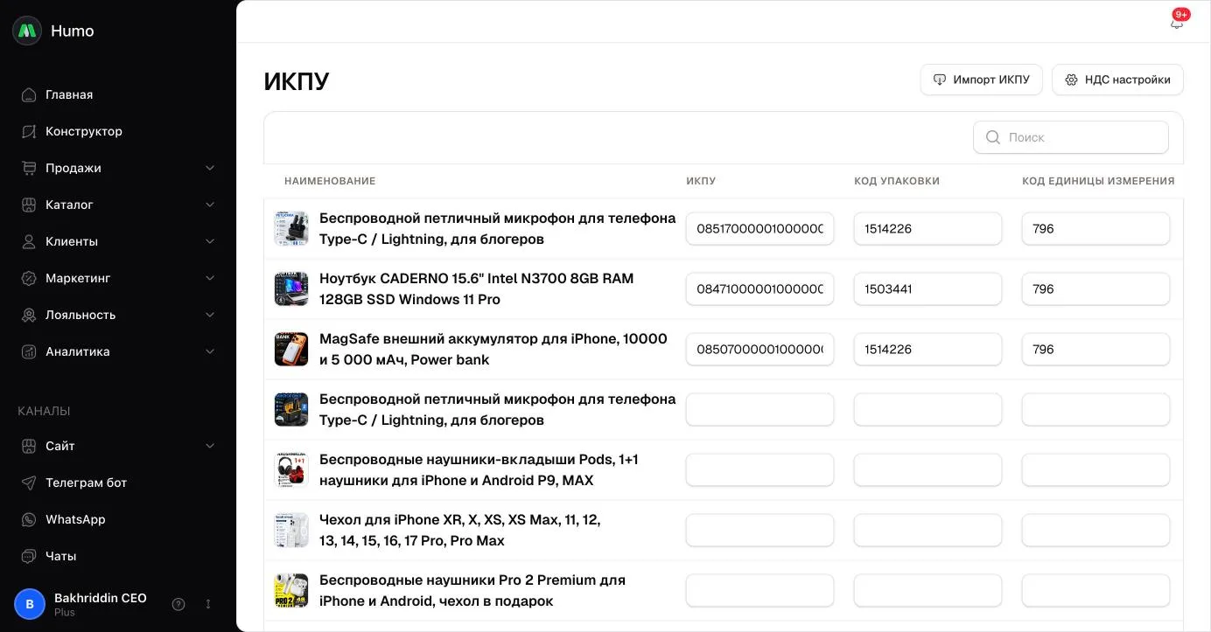Click Чехол для iPhone product thumbnail
The image size is (1211, 632).
click(291, 530)
